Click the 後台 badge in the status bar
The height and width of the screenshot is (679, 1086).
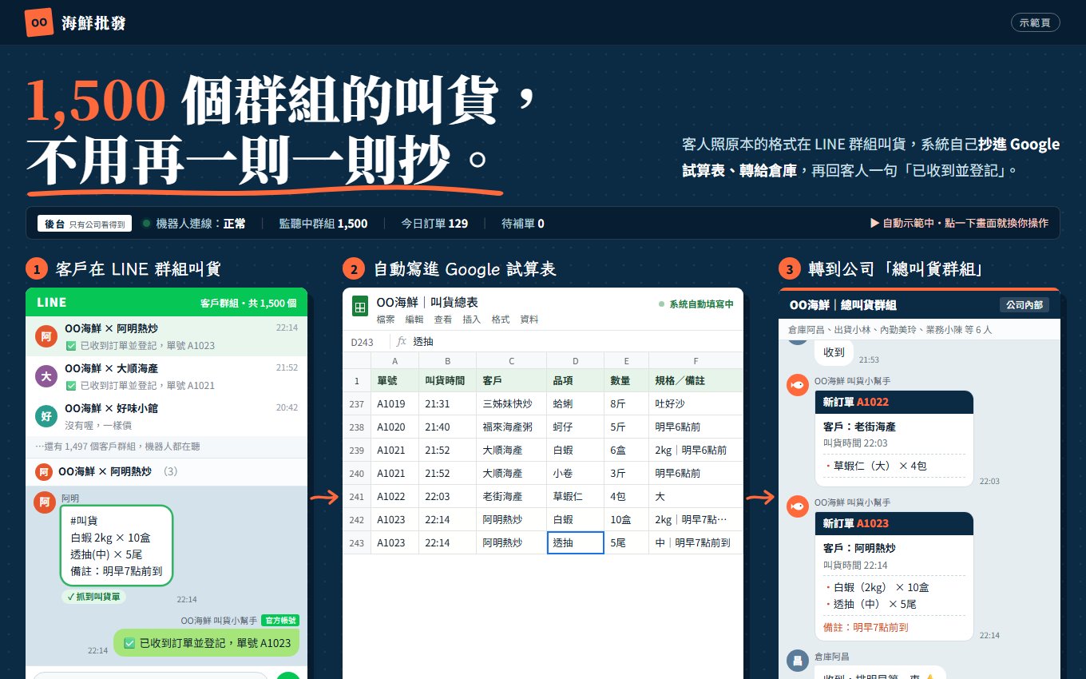(85, 224)
